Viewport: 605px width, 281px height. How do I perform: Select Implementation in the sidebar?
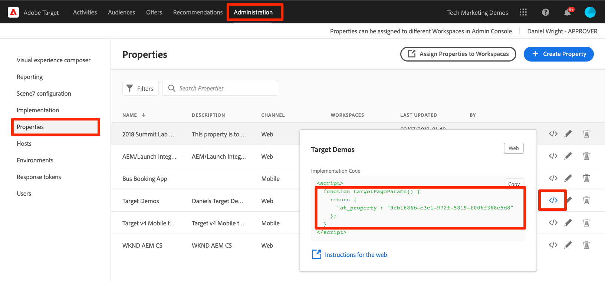38,110
